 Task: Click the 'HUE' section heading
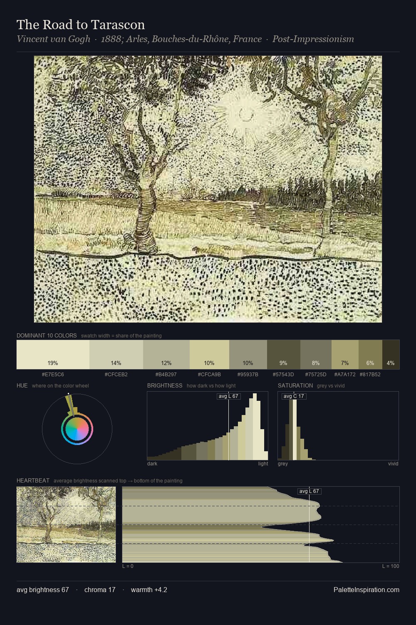pos(22,385)
